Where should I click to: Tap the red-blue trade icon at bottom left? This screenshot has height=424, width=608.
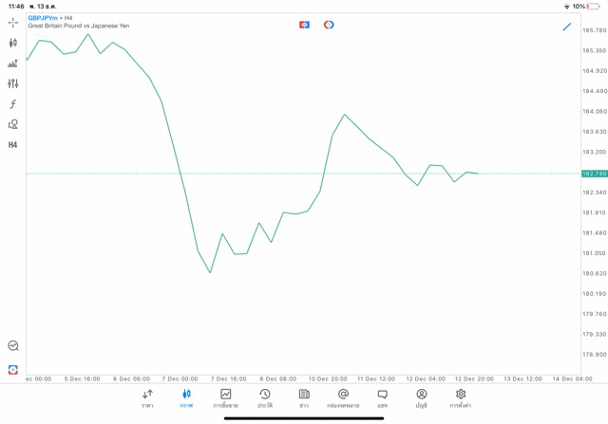(13, 369)
